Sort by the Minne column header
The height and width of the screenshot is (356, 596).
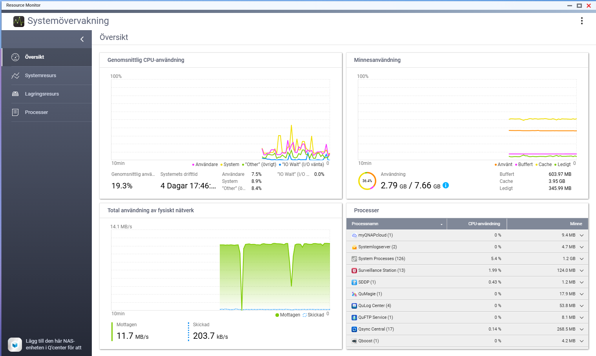pos(576,224)
